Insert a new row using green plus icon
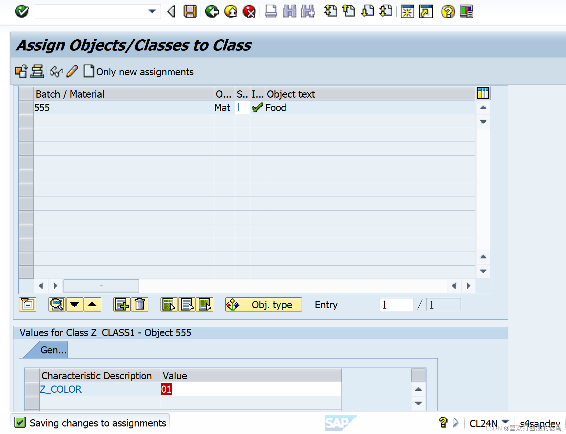This screenshot has width=566, height=434. coord(122,305)
